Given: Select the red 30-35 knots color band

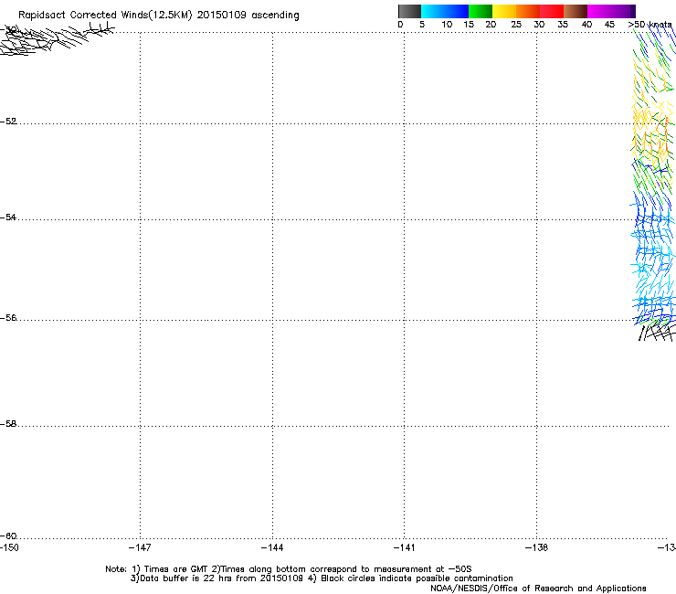Looking at the screenshot, I should [552, 11].
